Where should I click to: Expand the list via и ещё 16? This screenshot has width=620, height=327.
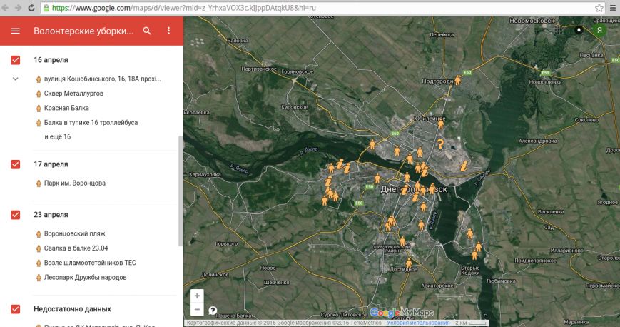[x=57, y=136]
